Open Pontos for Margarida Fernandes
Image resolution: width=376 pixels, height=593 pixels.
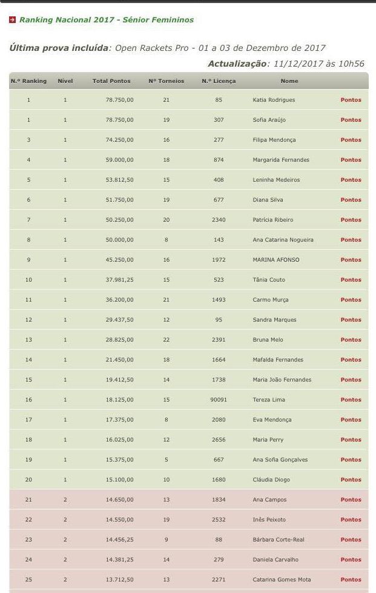pyautogui.click(x=351, y=159)
